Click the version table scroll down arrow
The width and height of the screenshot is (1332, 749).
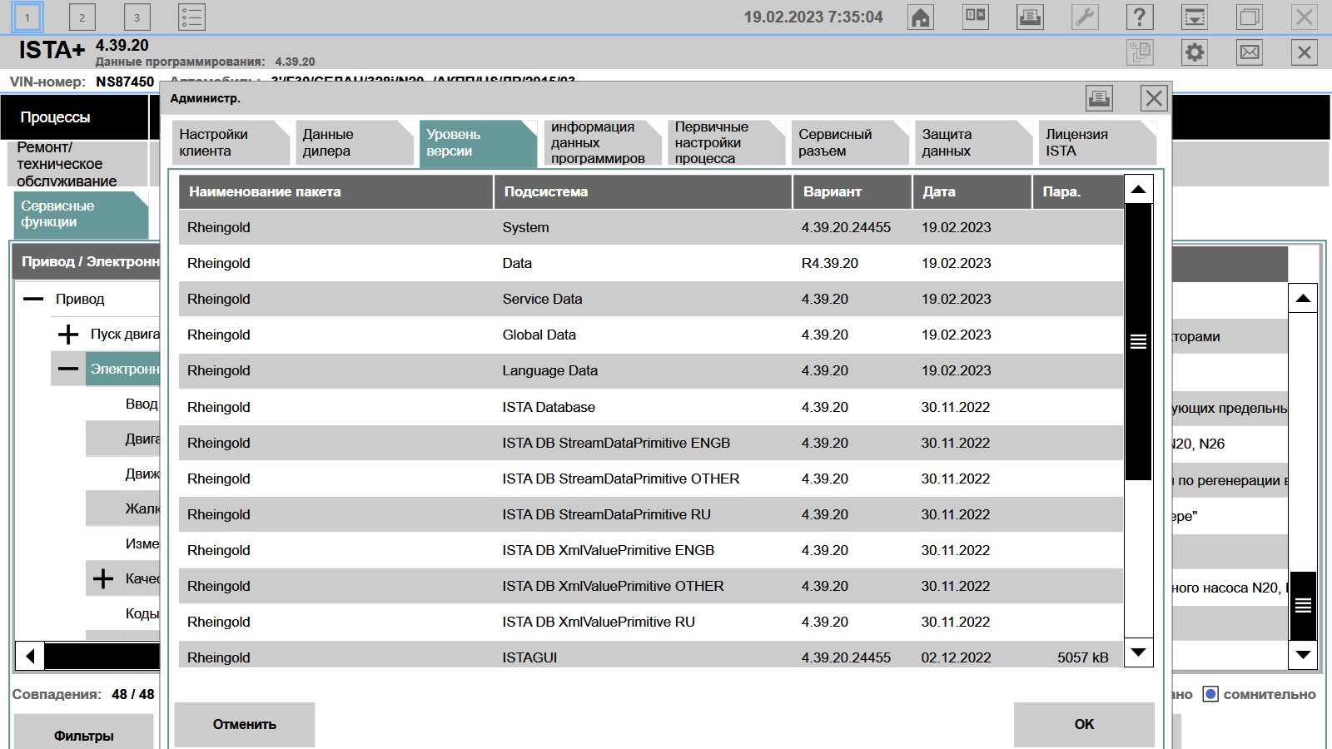coord(1138,652)
